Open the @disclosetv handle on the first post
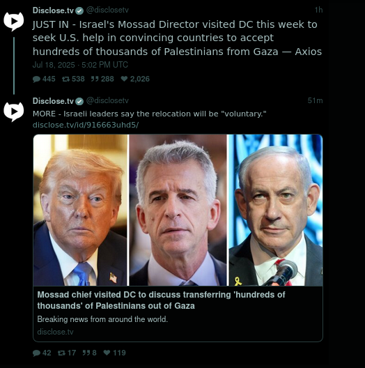The image size is (365, 368). pos(107,10)
